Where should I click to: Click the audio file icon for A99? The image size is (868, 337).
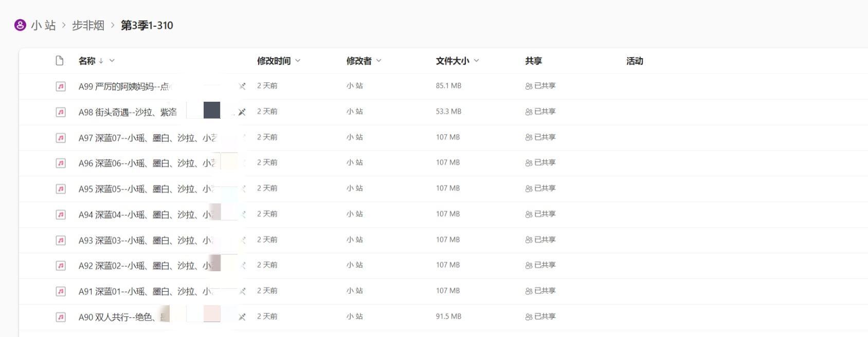[61, 86]
